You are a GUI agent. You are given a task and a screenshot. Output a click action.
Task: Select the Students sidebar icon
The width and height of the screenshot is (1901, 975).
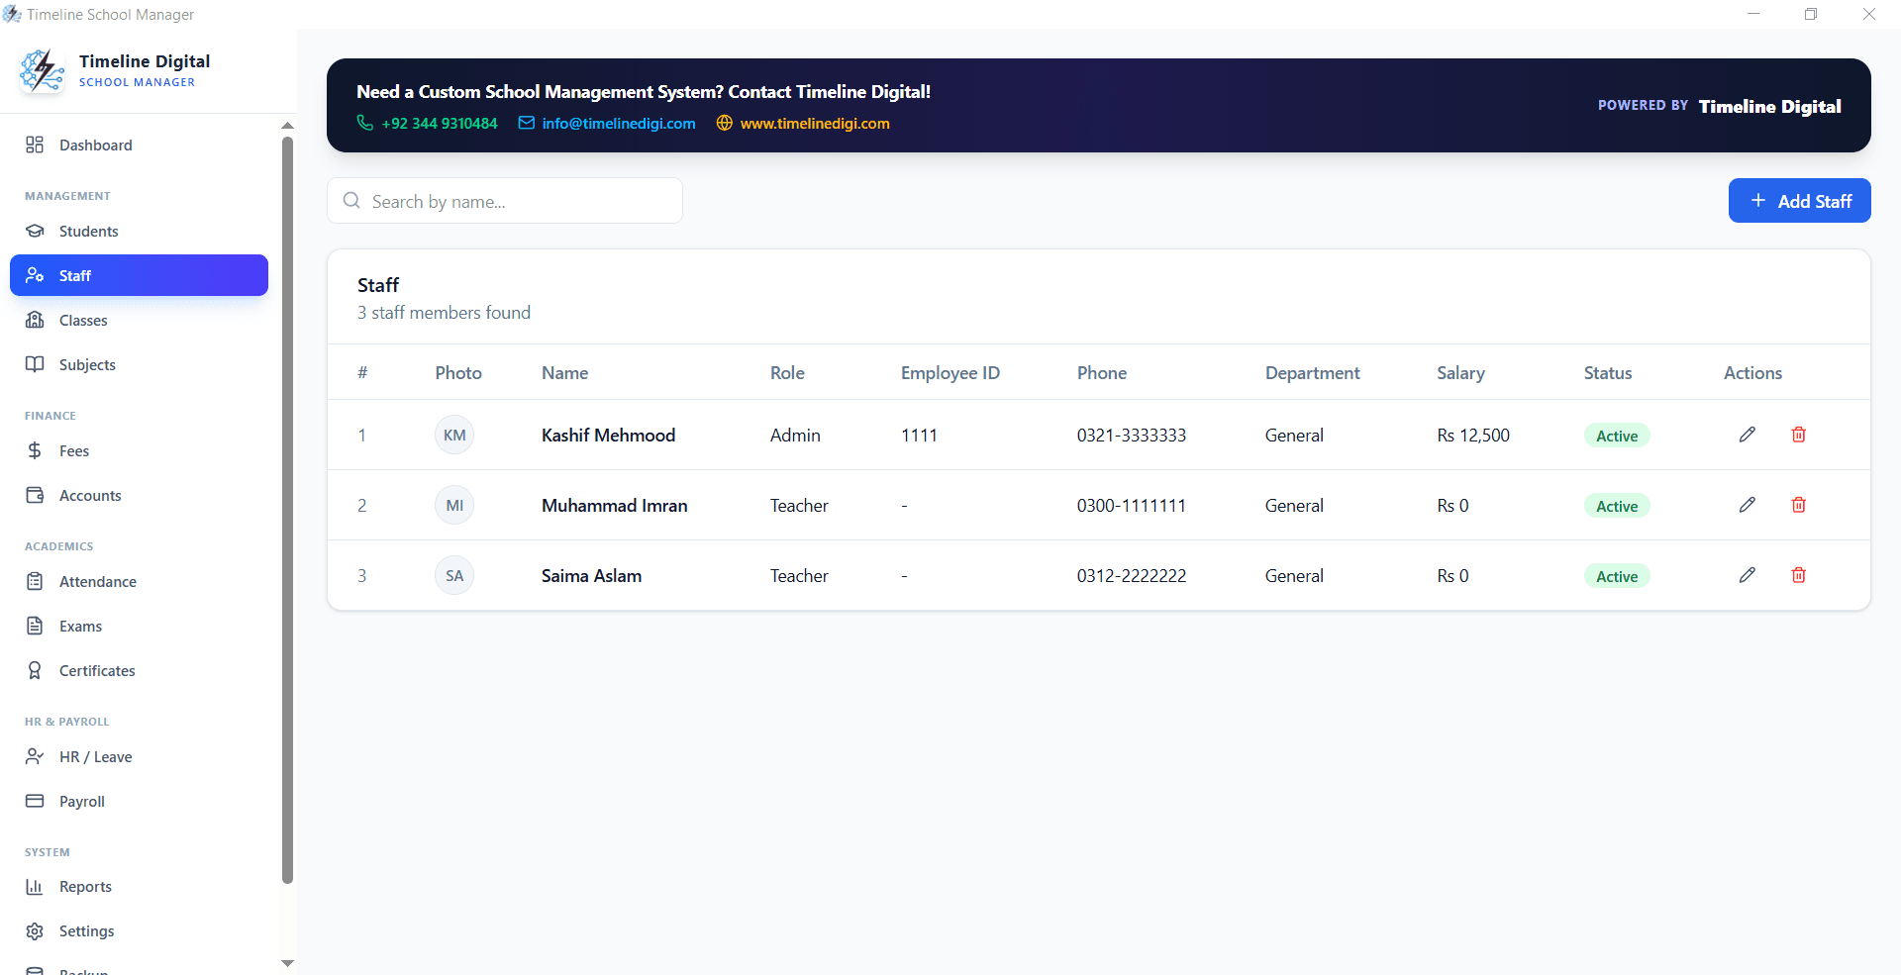tap(35, 231)
